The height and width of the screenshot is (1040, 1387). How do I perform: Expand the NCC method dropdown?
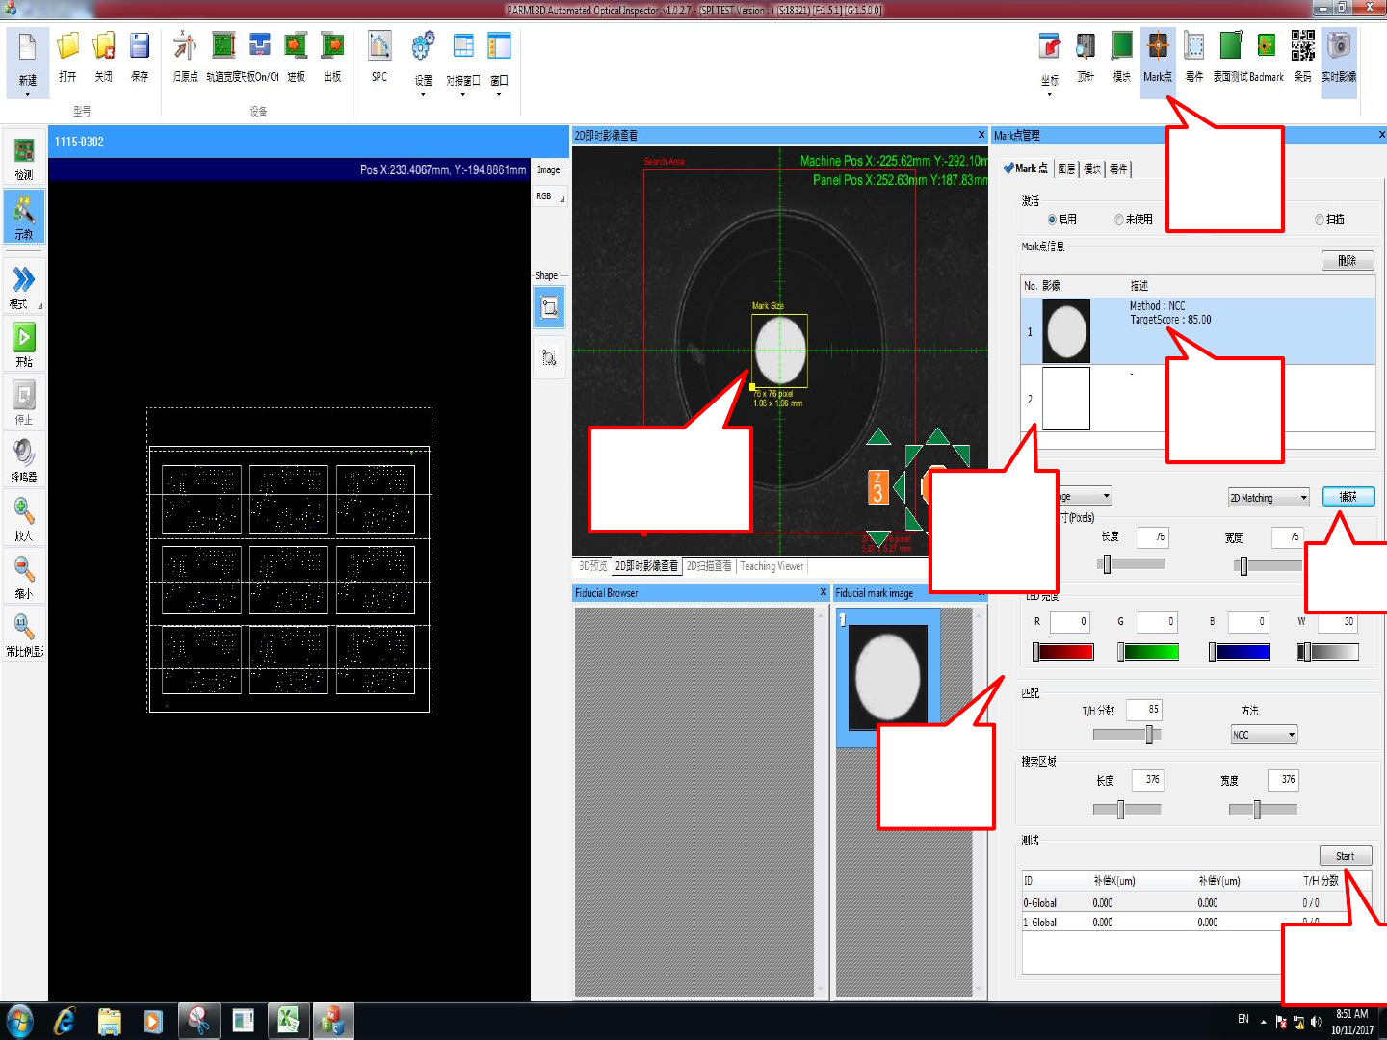point(1264,735)
